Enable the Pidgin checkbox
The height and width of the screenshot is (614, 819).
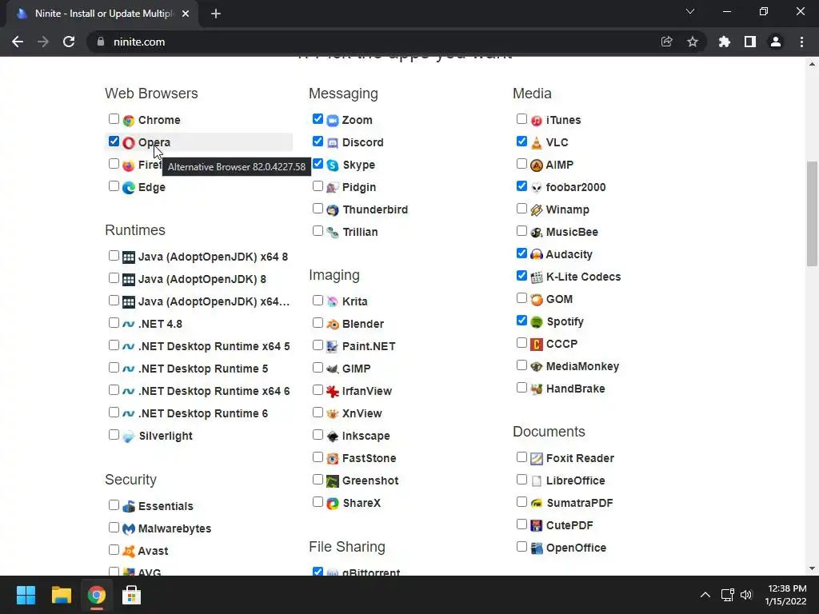tap(318, 185)
